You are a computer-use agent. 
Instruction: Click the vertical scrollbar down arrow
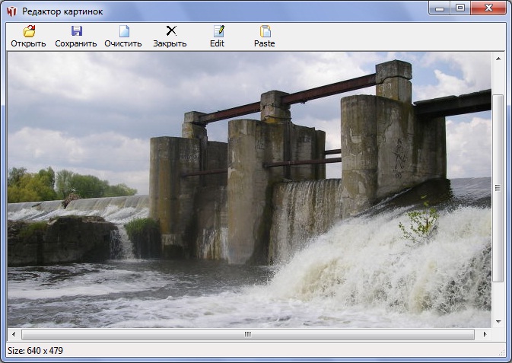498,322
